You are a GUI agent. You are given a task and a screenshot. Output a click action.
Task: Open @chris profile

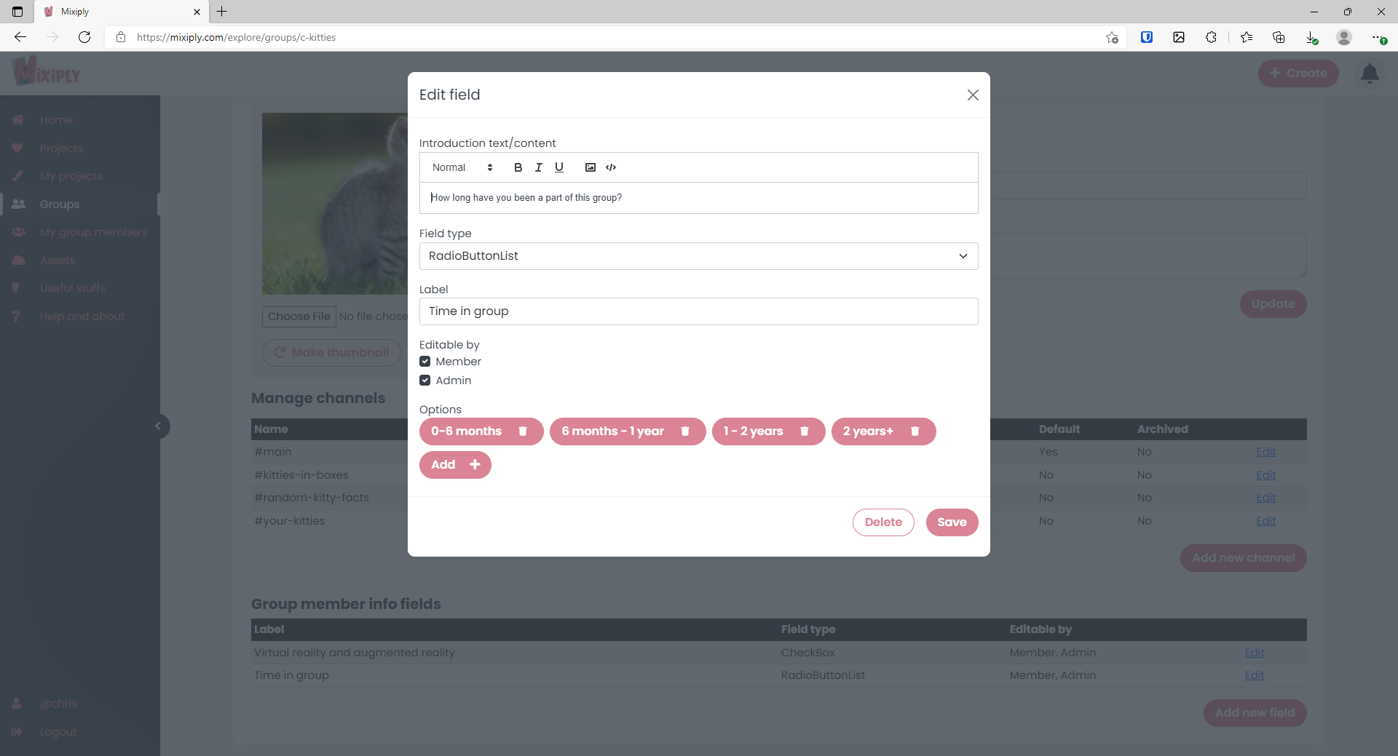pos(58,704)
